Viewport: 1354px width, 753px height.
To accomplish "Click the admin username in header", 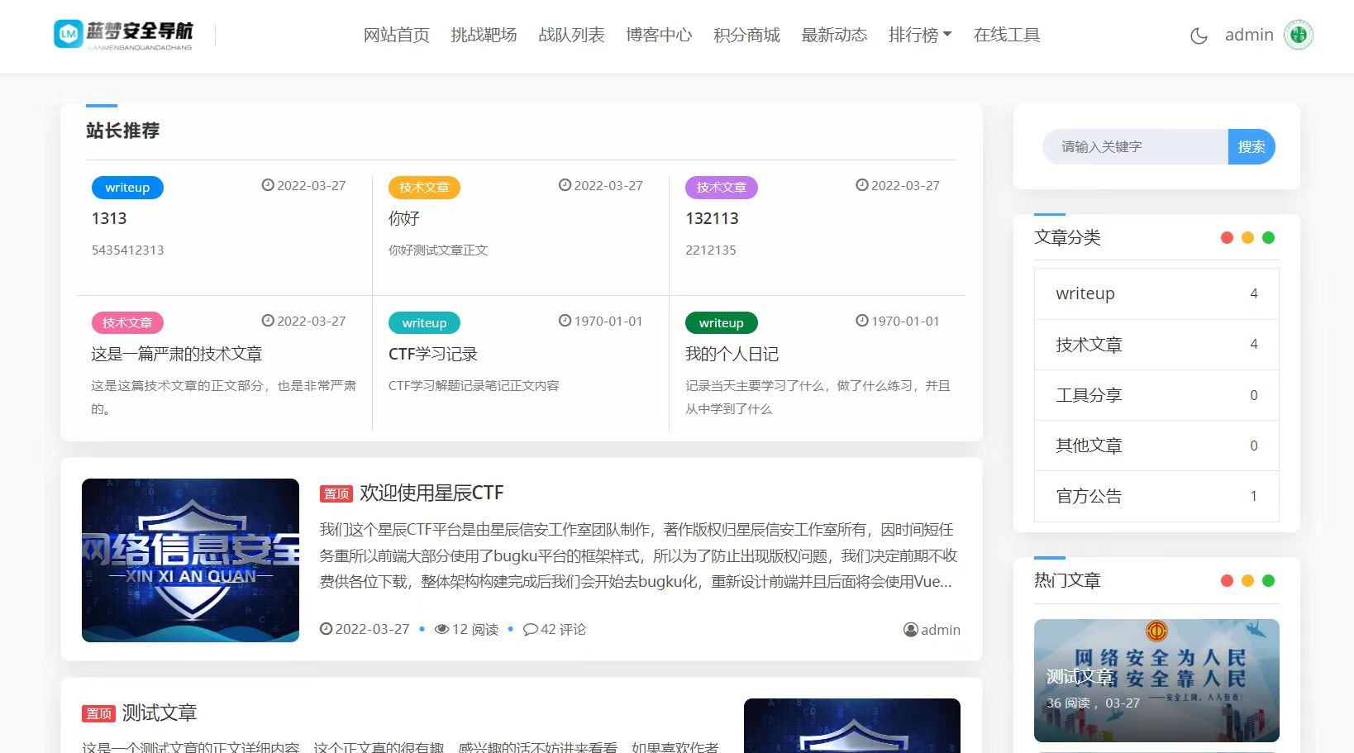I will [x=1249, y=35].
